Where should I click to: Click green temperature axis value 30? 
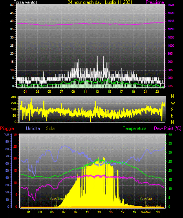pyautogui.click(x=170, y=152)
